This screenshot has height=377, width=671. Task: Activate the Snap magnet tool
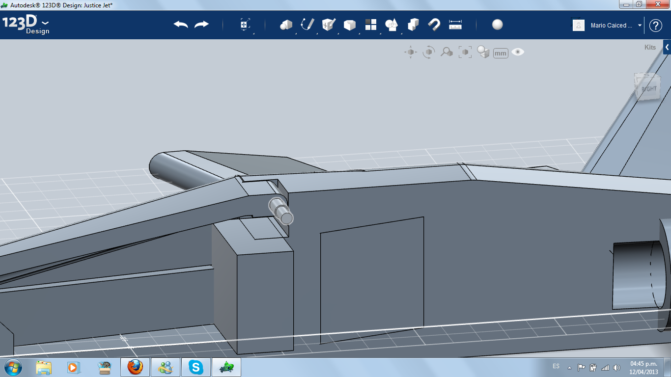click(x=434, y=25)
